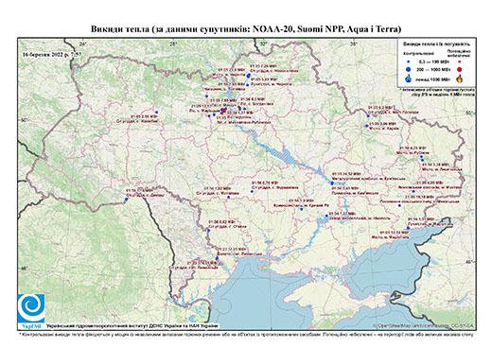Click small red dot in legend
The height and width of the screenshot is (348, 492).
pos(460,61)
